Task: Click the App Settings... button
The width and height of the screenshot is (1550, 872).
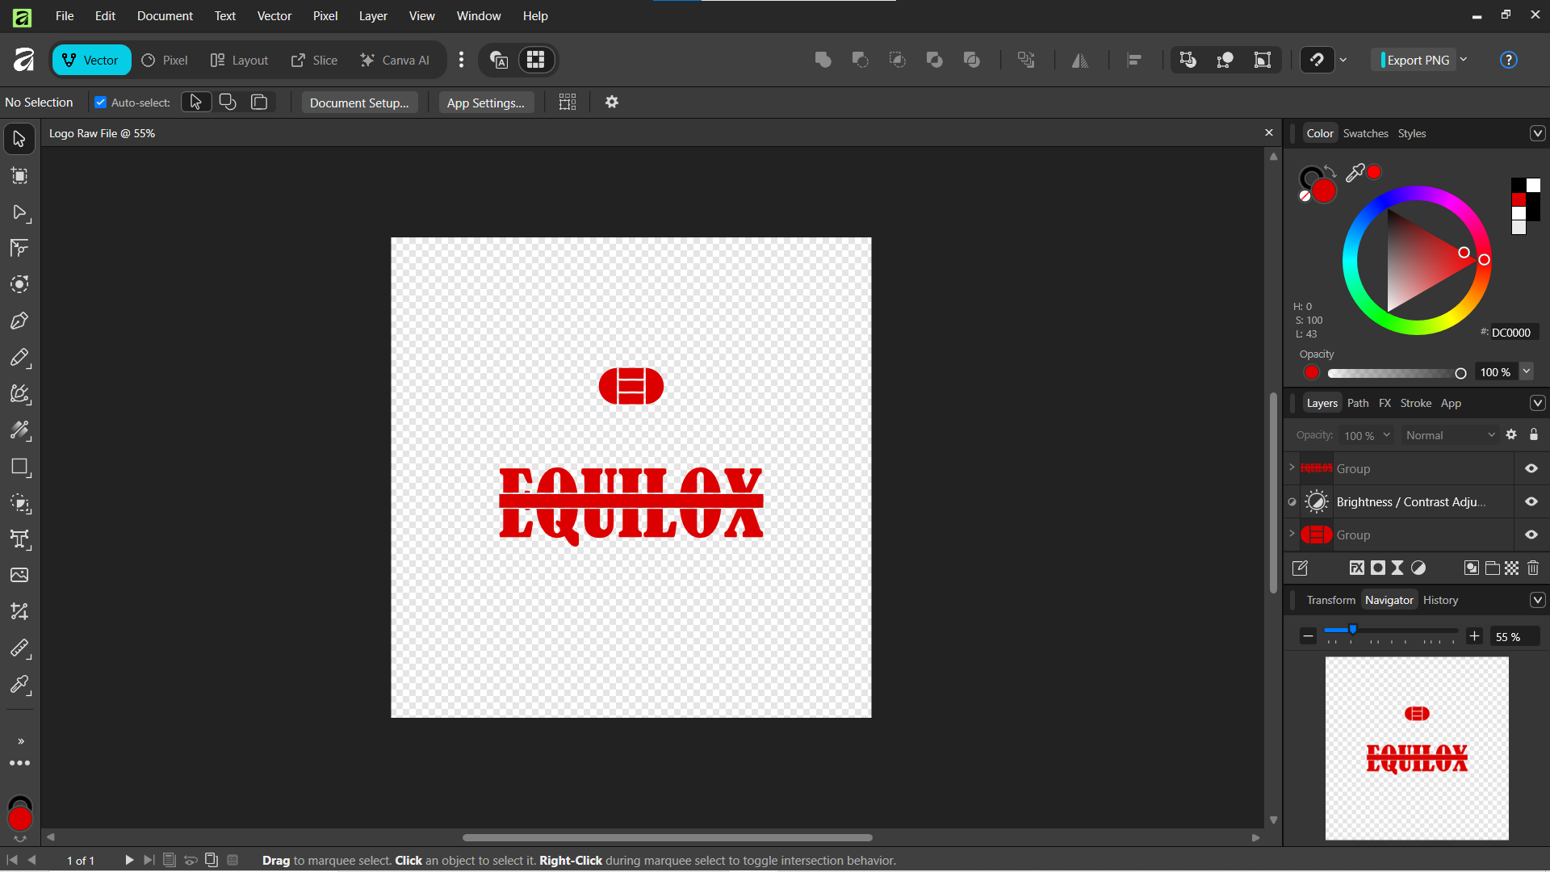Action: 485,103
